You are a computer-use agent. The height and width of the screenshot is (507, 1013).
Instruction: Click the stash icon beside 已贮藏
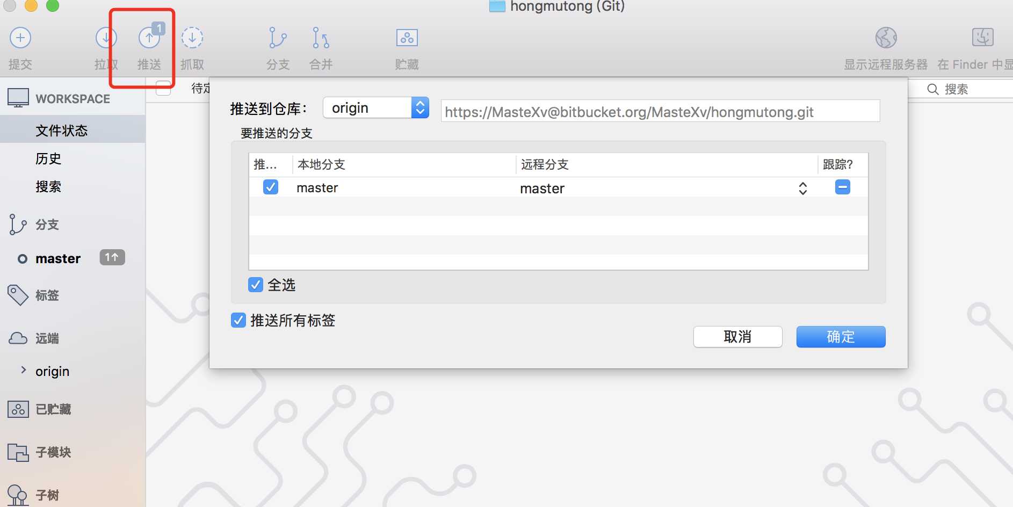point(18,409)
